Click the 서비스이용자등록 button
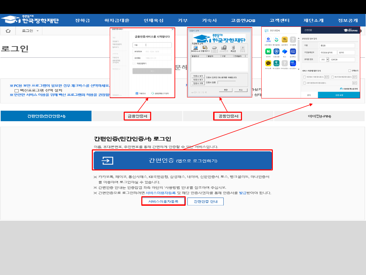Screen dimensions: 366x275 [x=163, y=201]
